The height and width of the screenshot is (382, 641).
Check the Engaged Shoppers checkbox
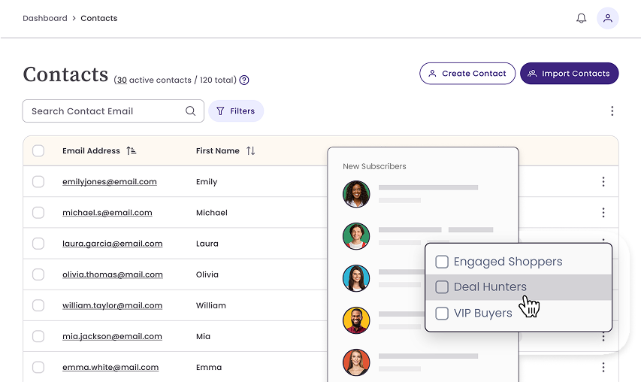442,262
